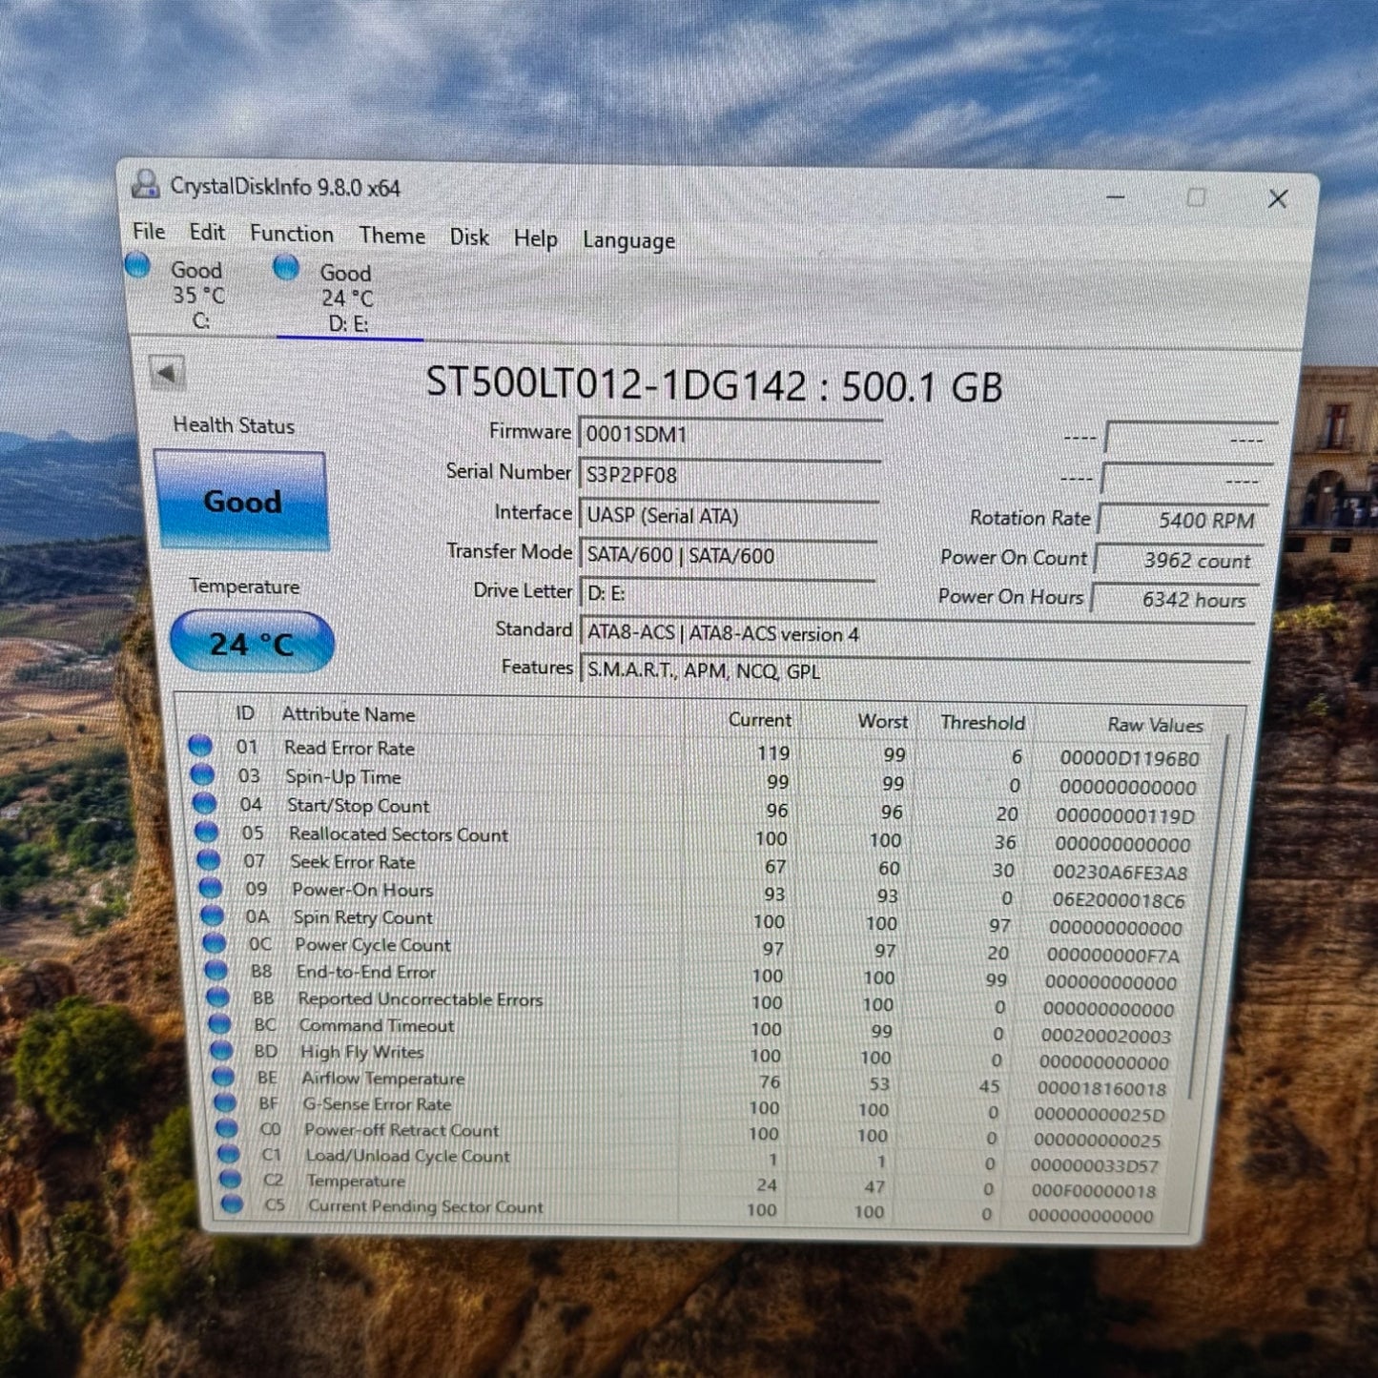1378x1378 pixels.
Task: Open the Function menu
Action: (292, 234)
